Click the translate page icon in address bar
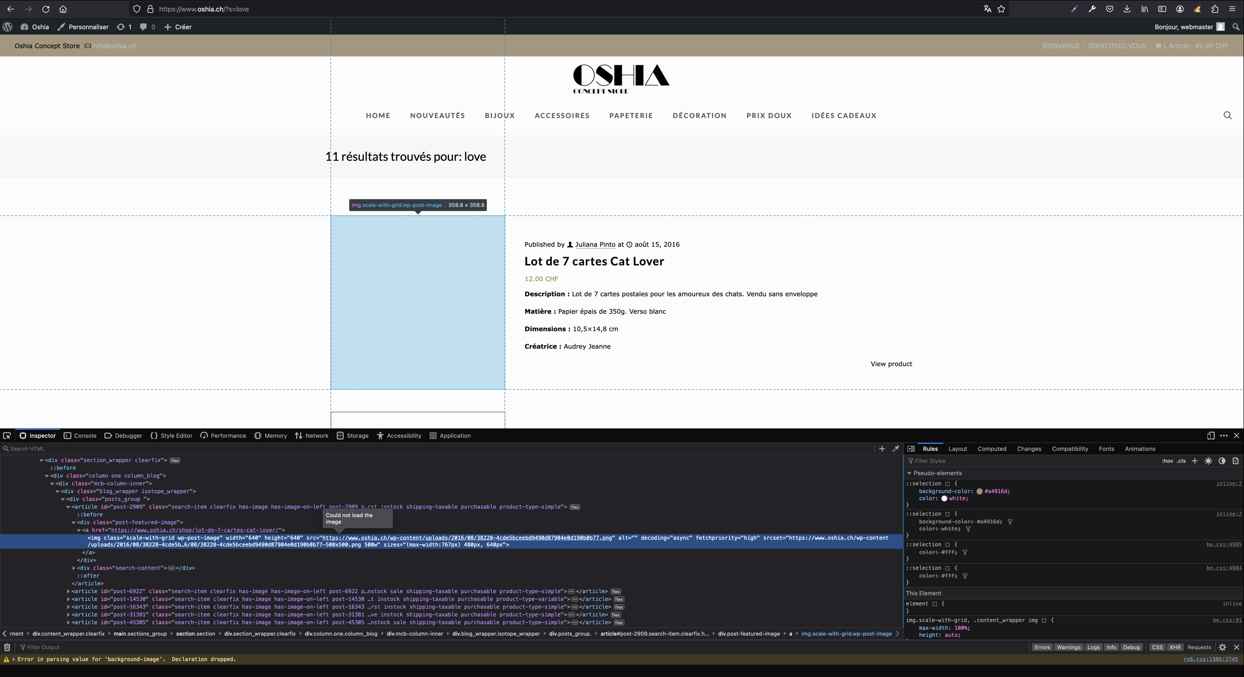 point(987,9)
